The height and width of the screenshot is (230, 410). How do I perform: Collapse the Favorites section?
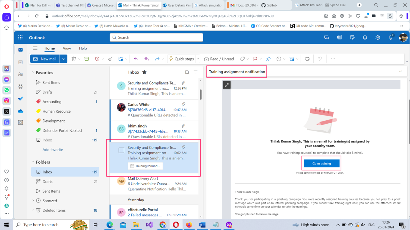(33, 72)
